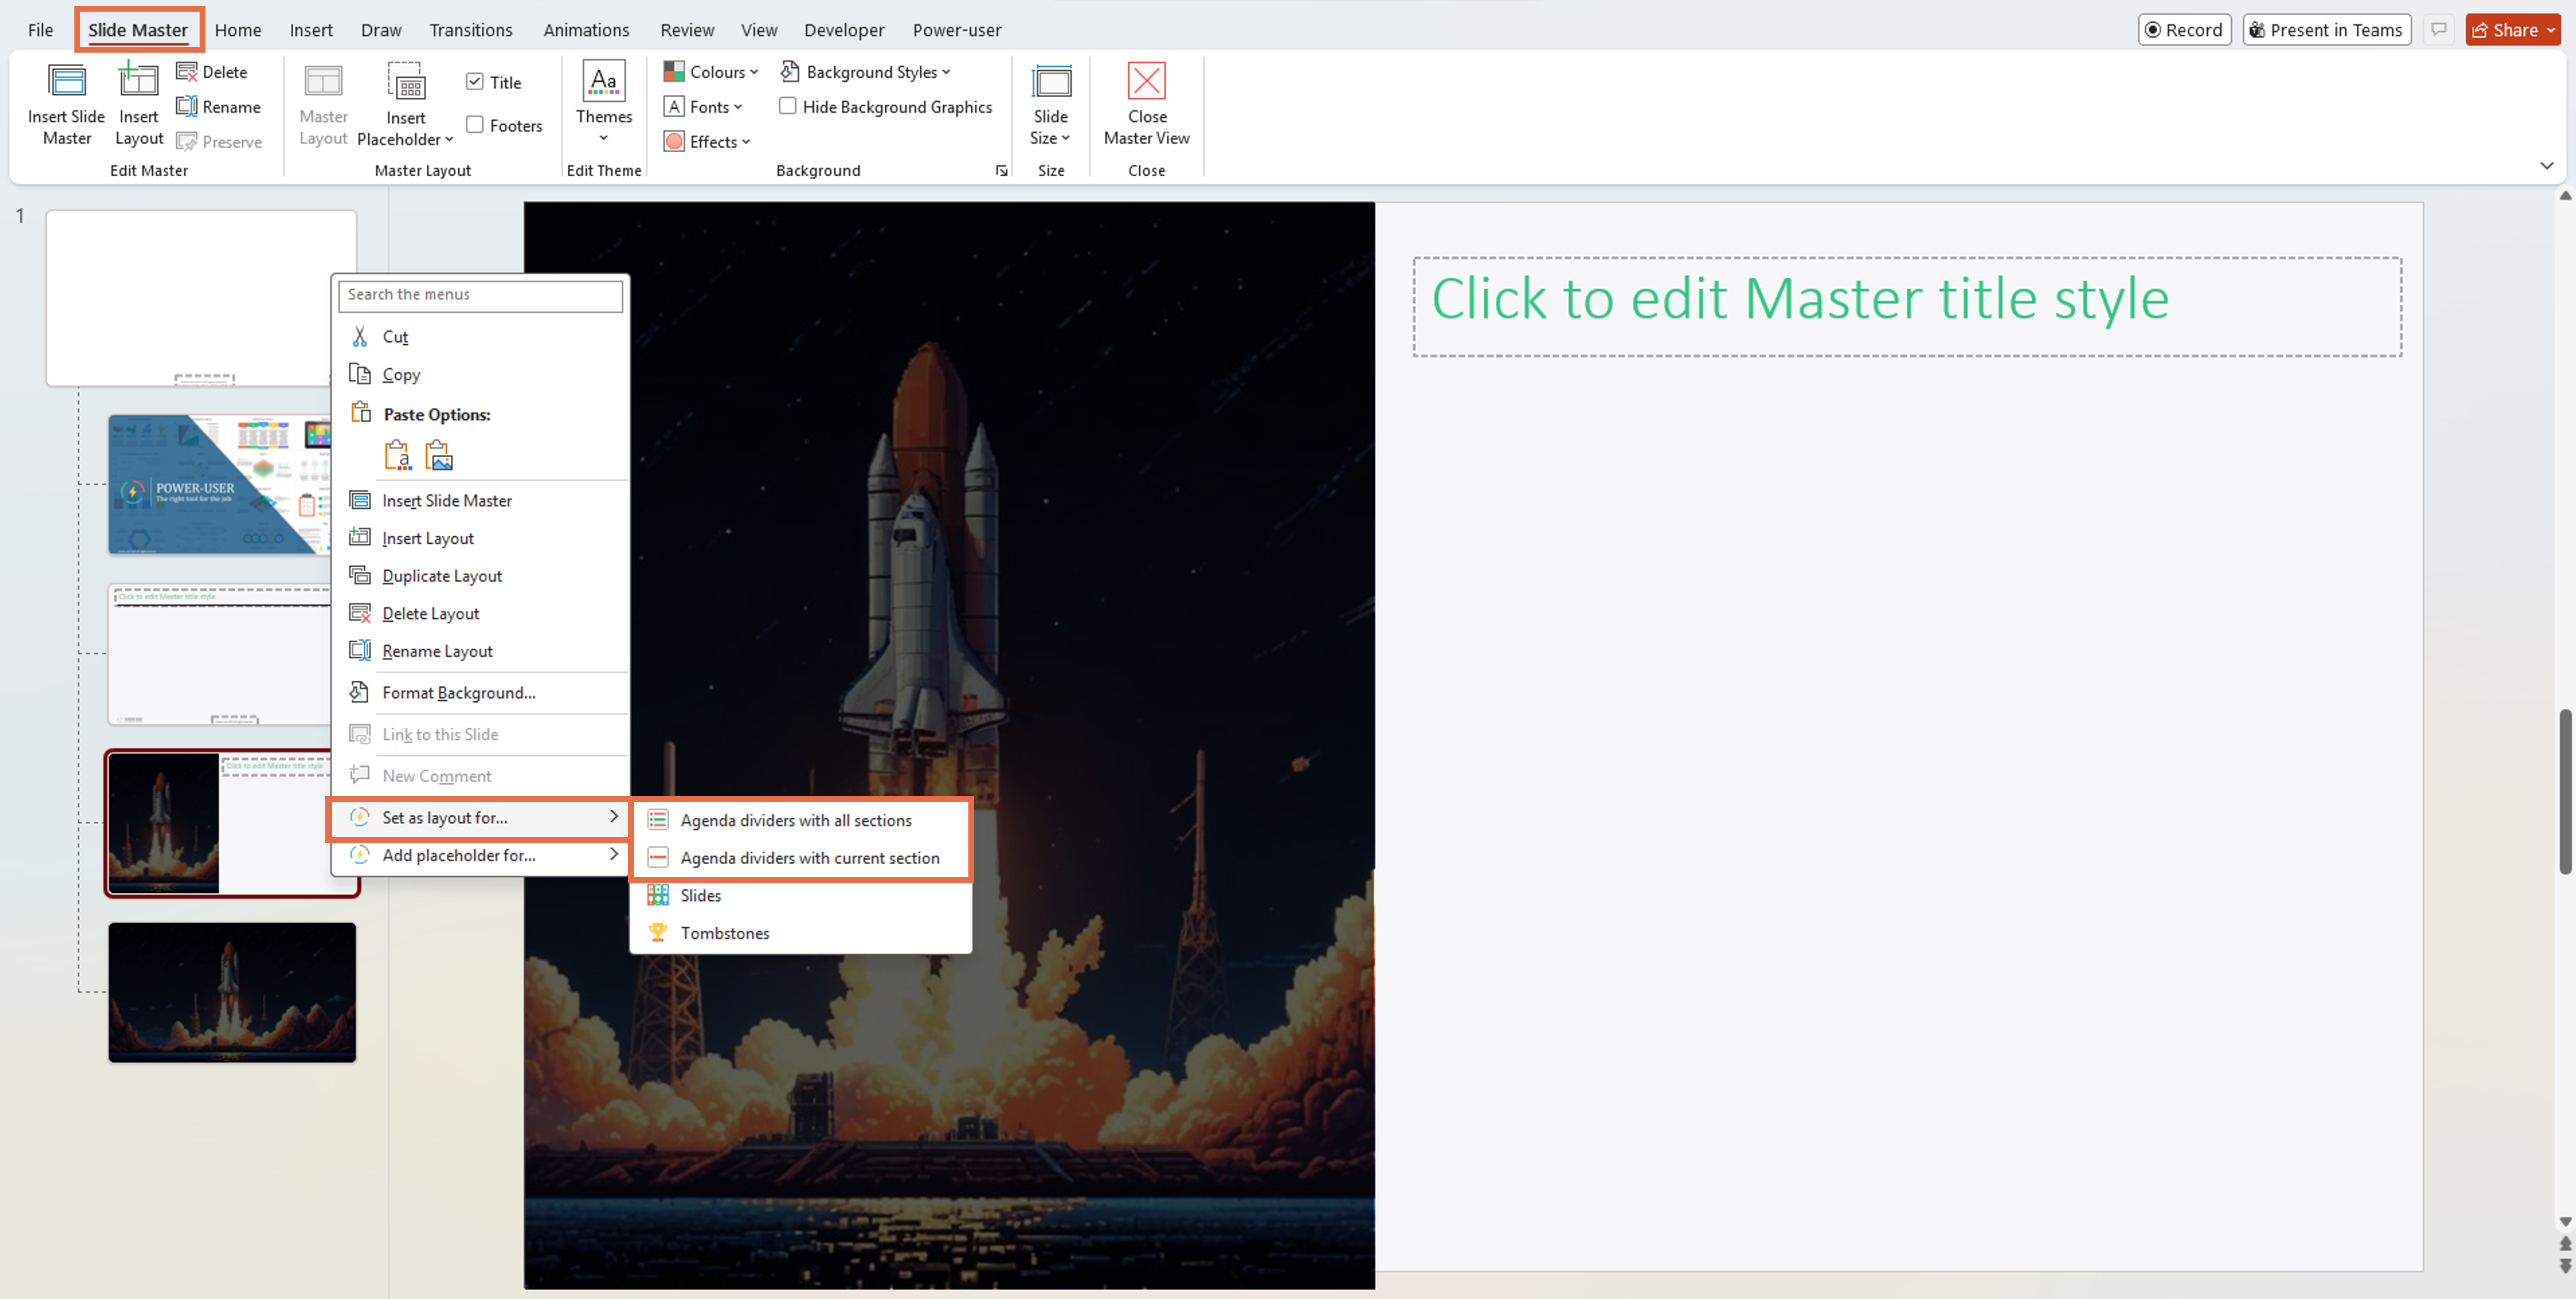The image size is (2576, 1299).
Task: Toggle the Title checkbox
Action: tap(475, 82)
